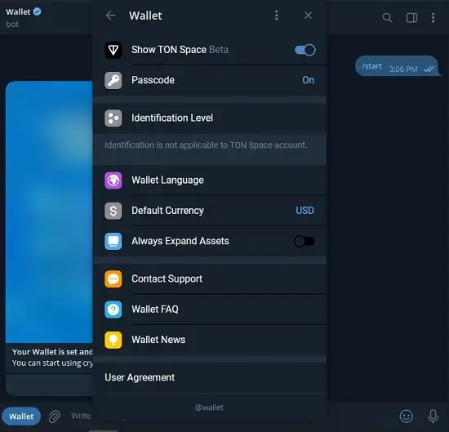This screenshot has width=449, height=432.
Task: Go back with the arrow in Wallet header
Action: pos(111,16)
